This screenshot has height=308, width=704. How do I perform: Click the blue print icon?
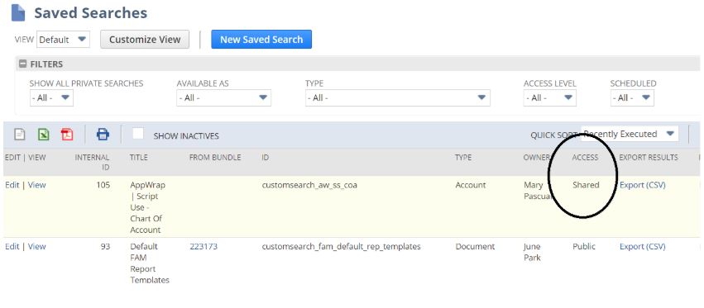pyautogui.click(x=103, y=134)
